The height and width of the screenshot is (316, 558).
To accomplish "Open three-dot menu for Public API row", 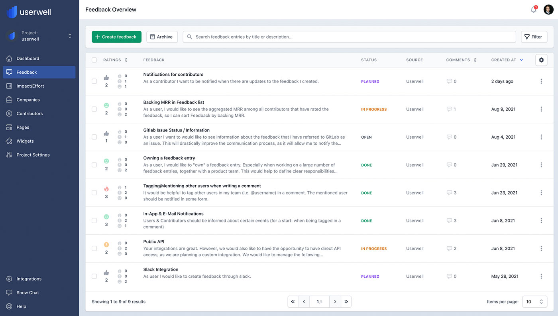I will click(x=541, y=248).
